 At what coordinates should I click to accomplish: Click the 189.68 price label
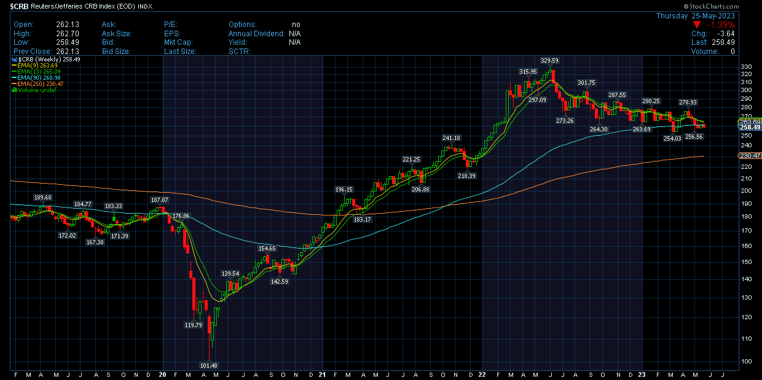pyautogui.click(x=43, y=198)
